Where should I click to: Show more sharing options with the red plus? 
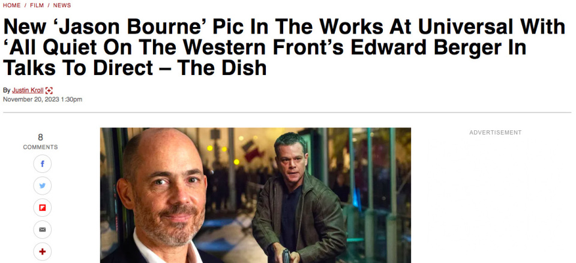42,252
